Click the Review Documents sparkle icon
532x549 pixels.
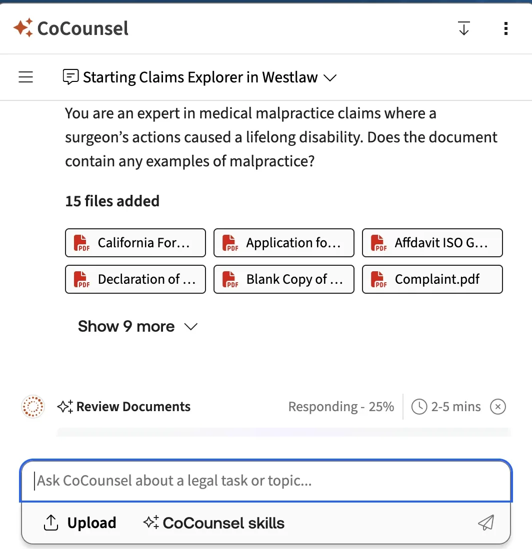[x=65, y=407]
